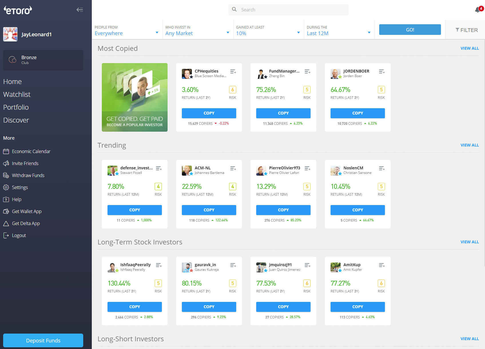Open Invite Friends

click(21, 163)
